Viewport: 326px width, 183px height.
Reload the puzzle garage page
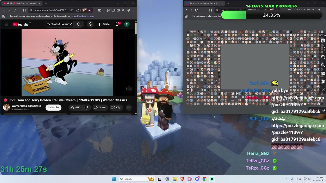coord(197,10)
